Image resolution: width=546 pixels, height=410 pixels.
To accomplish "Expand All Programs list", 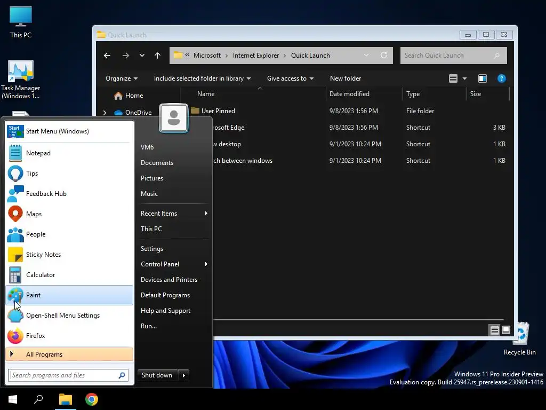I will (69, 354).
